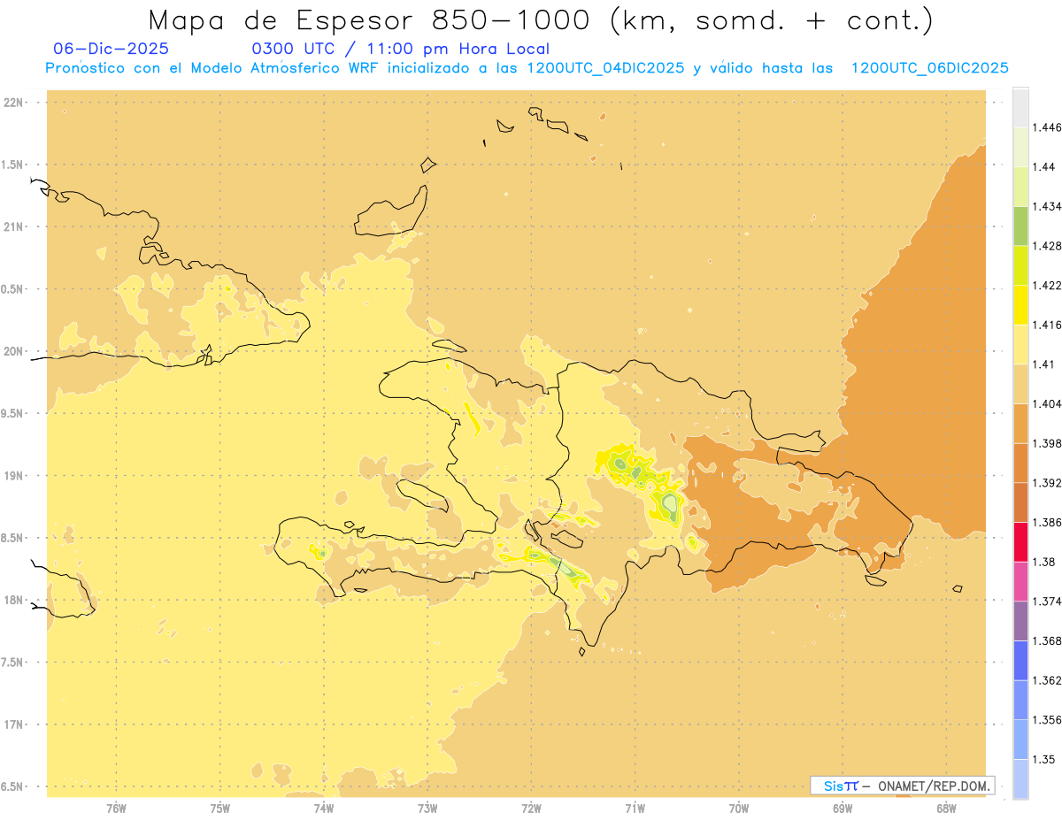The image size is (1062, 820).
Task: Click the colorbar value '1.392'
Action: click(x=1046, y=483)
